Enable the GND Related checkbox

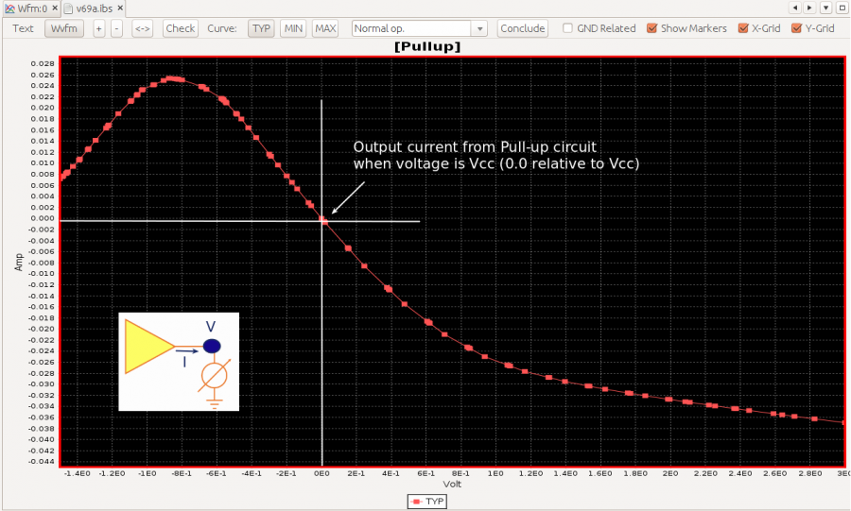coord(567,28)
